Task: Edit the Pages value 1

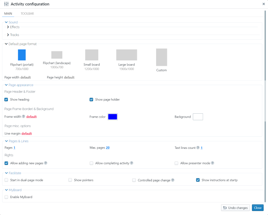Action: click(x=14, y=147)
